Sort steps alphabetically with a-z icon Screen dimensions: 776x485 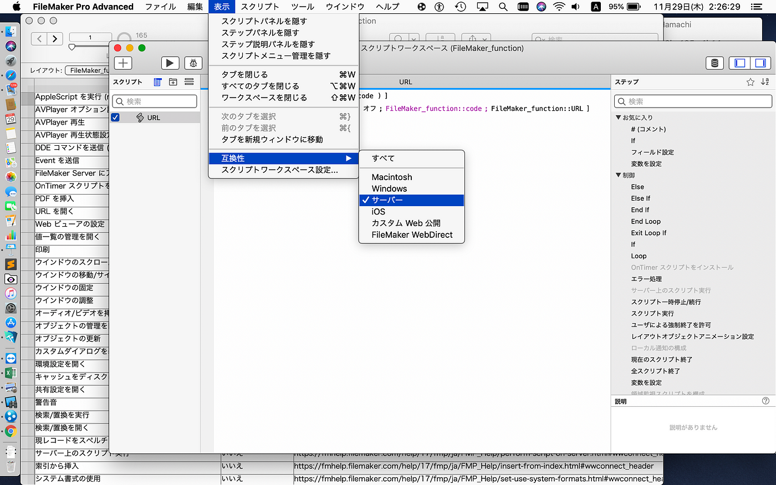(765, 82)
